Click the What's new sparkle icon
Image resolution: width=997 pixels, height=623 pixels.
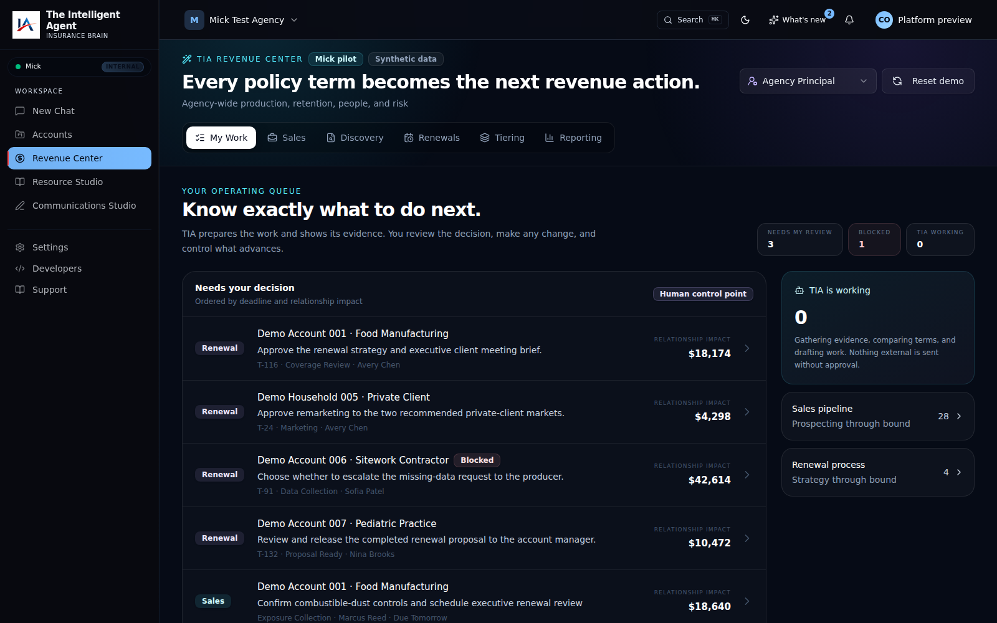[774, 20]
